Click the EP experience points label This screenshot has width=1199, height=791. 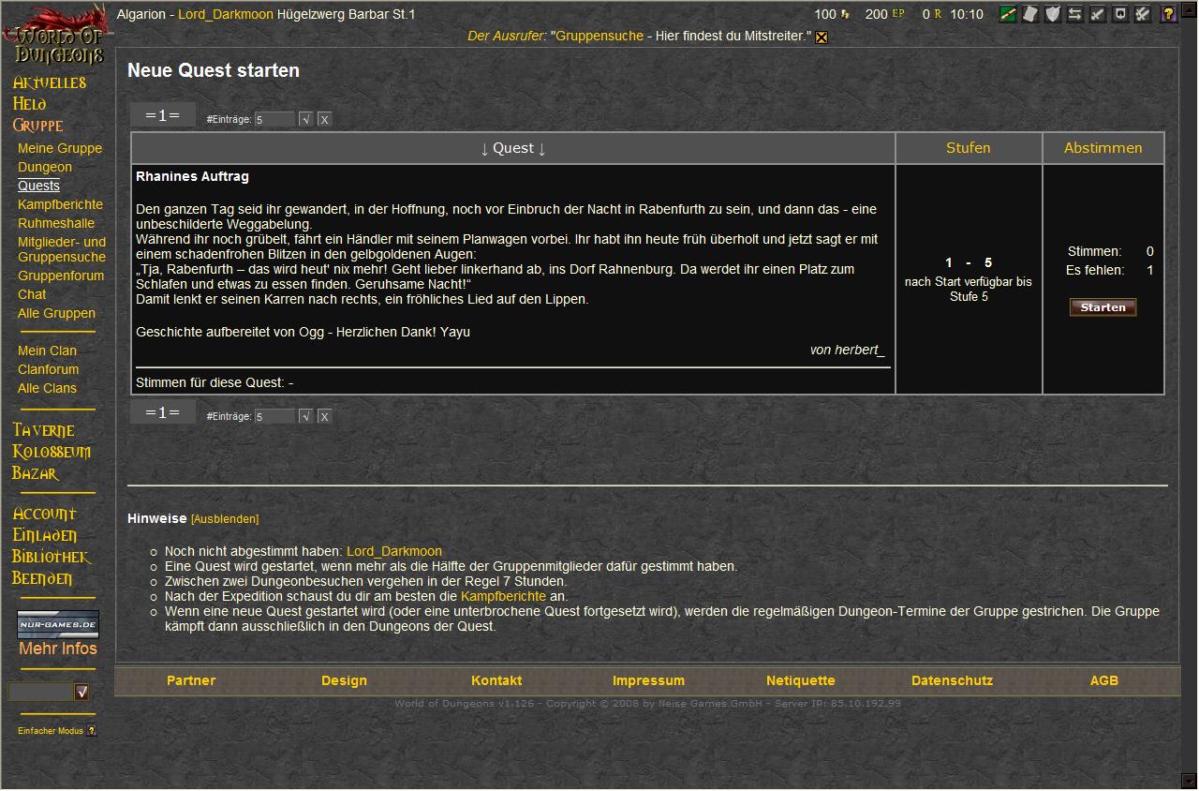point(898,14)
